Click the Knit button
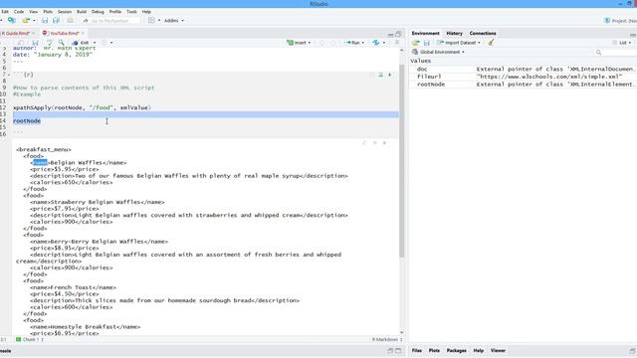The image size is (637, 358). click(x=81, y=43)
